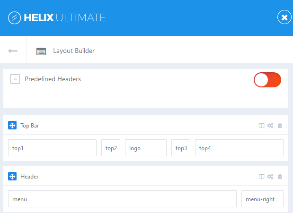Open Header row settings gears

coord(270,177)
